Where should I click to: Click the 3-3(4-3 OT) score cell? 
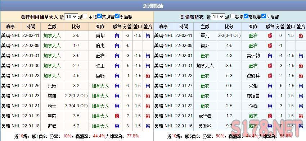(x=76, y=106)
